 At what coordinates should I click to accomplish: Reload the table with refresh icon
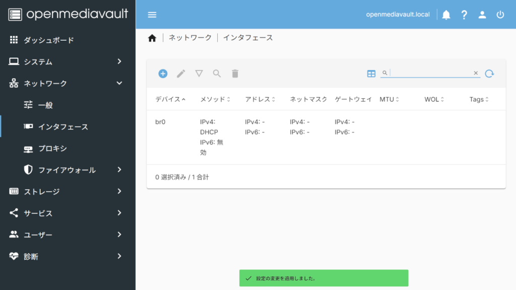[489, 74]
